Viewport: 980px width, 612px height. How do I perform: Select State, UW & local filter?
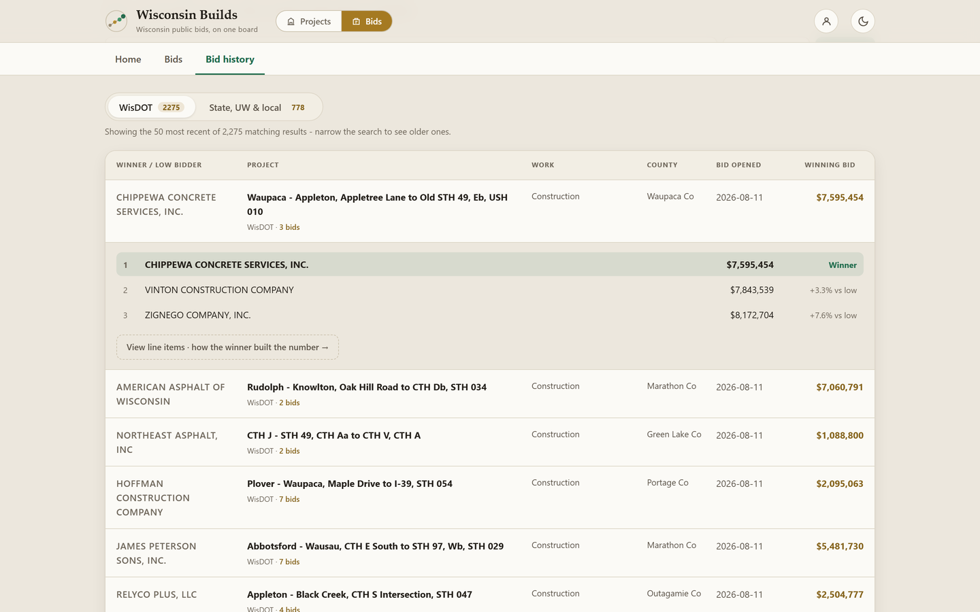[257, 107]
